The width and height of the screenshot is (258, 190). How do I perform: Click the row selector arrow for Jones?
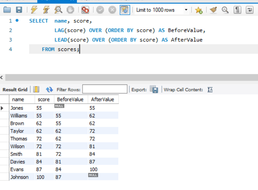[2, 108]
